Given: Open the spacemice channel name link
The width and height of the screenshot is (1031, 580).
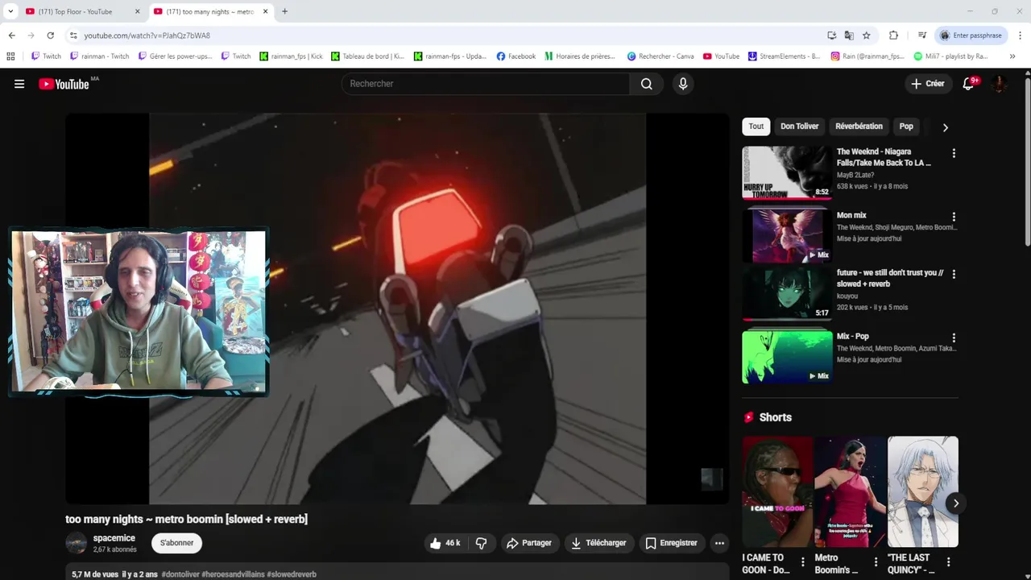Looking at the screenshot, I should tap(114, 538).
